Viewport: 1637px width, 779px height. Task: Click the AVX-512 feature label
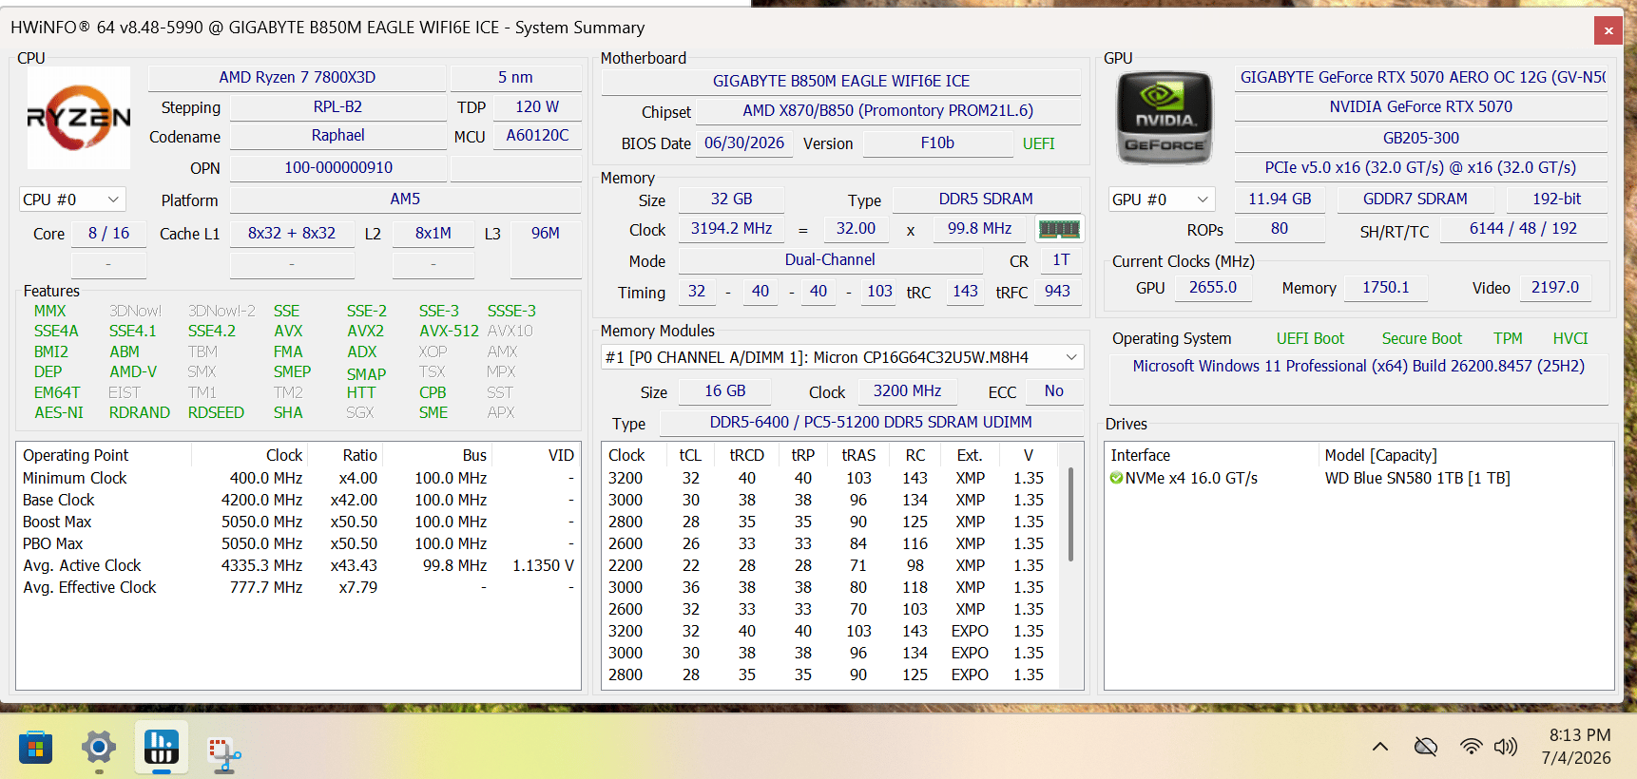tap(449, 331)
